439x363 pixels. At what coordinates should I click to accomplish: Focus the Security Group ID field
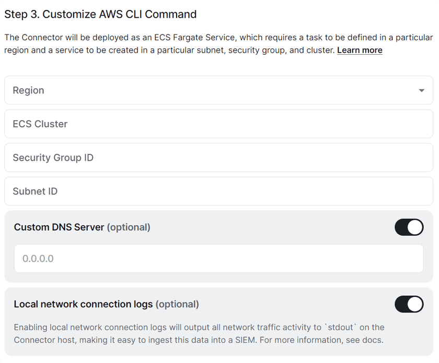point(218,158)
